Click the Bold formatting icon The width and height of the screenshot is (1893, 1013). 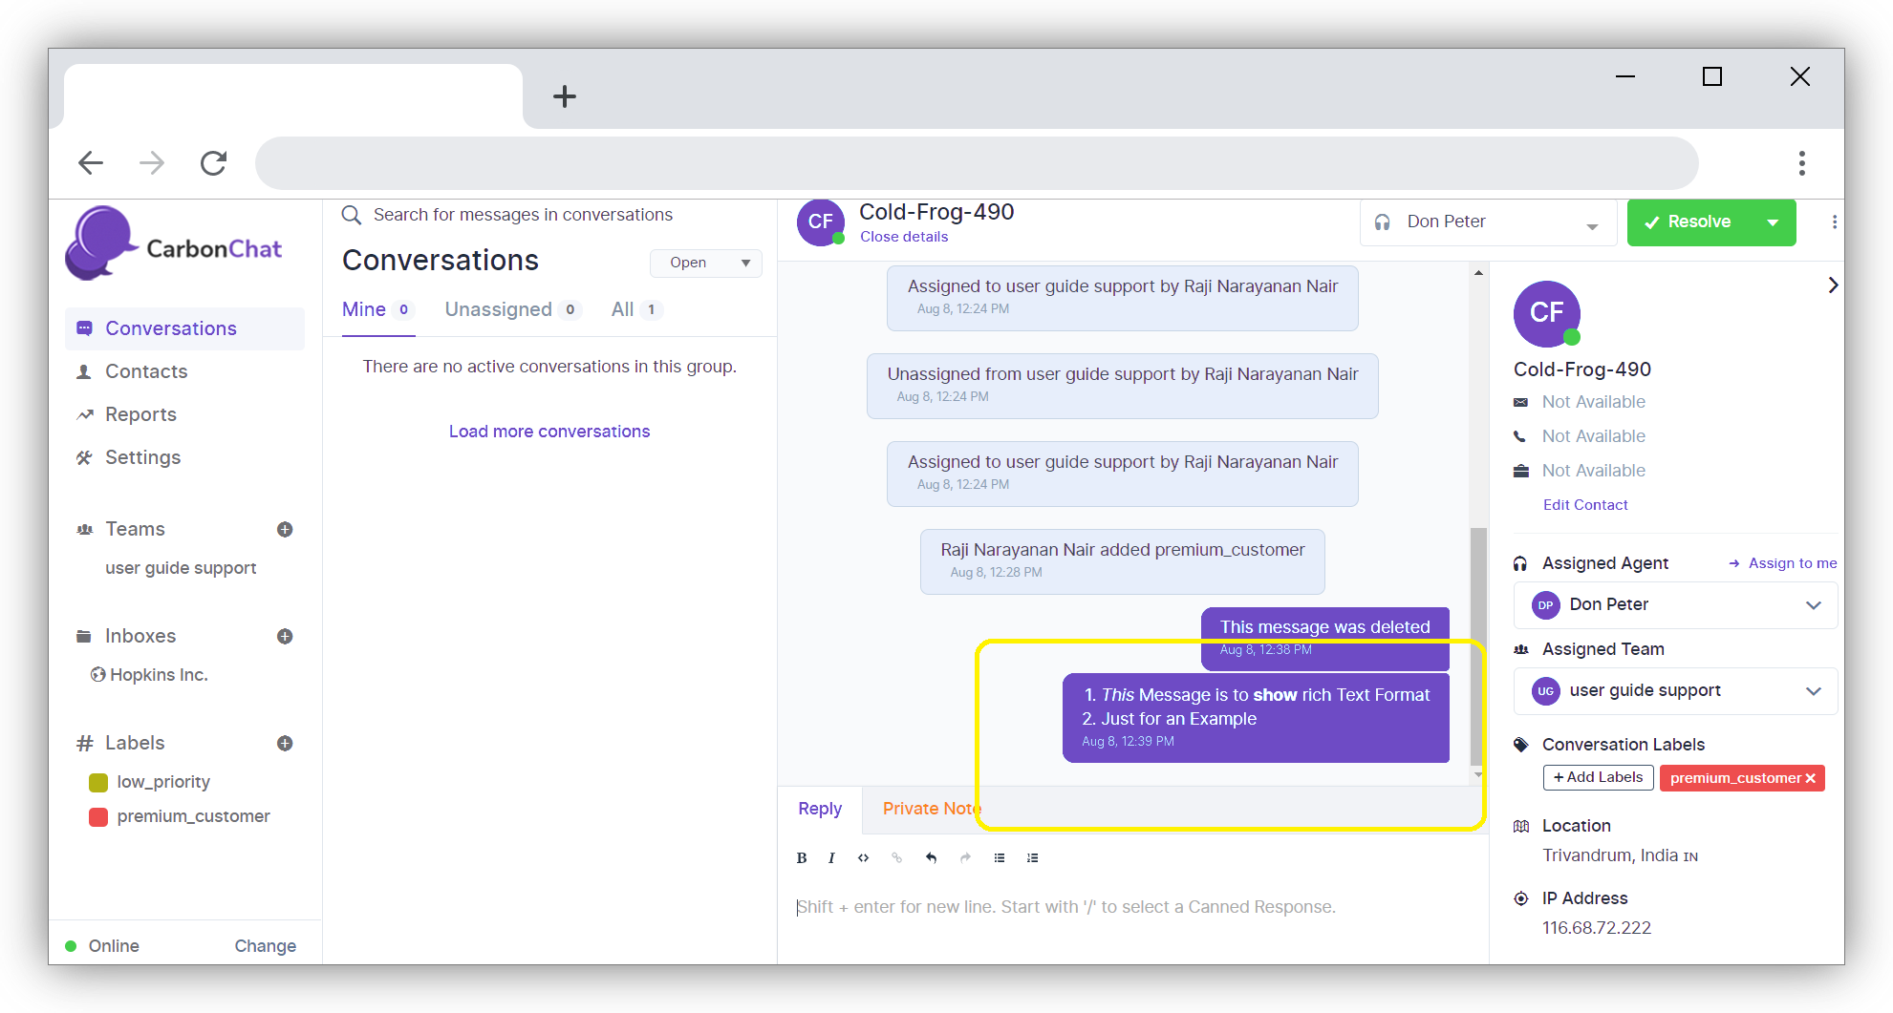pyautogui.click(x=802, y=857)
